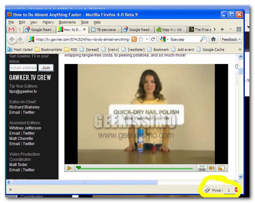The height and width of the screenshot is (203, 255).
Task: Click the [readlater] bookmarklet
Action: (133, 50)
